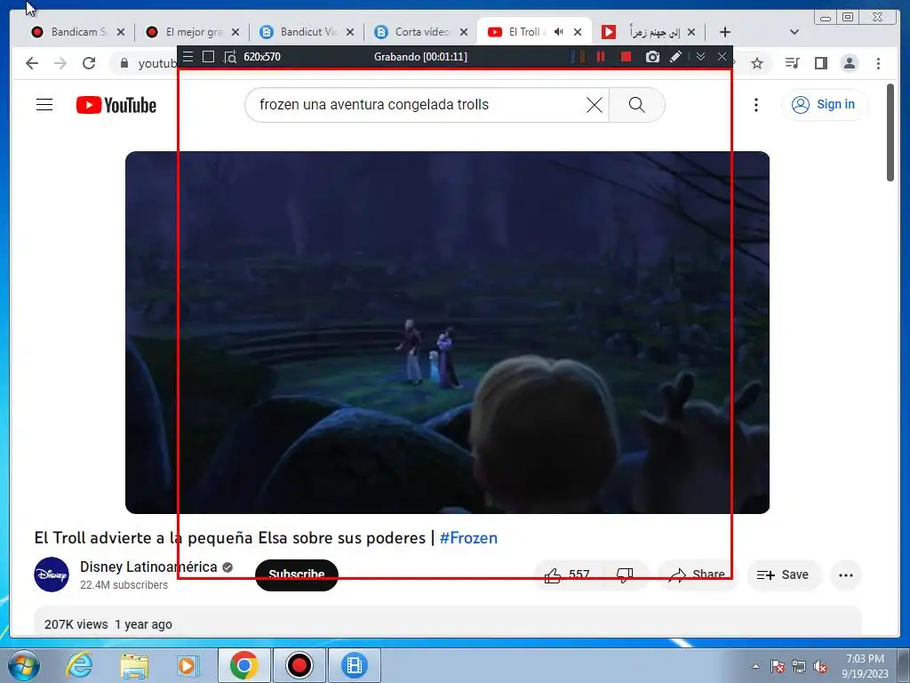Stop the Bandicam recording with red square
The image size is (910, 683).
[626, 56]
